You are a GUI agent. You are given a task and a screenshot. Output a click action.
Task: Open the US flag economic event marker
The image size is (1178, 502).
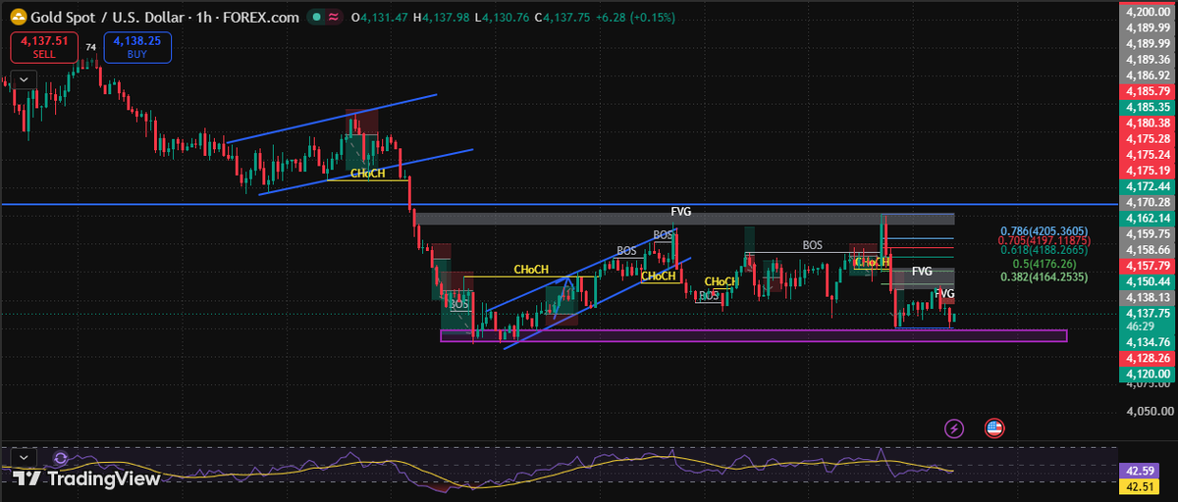[993, 427]
